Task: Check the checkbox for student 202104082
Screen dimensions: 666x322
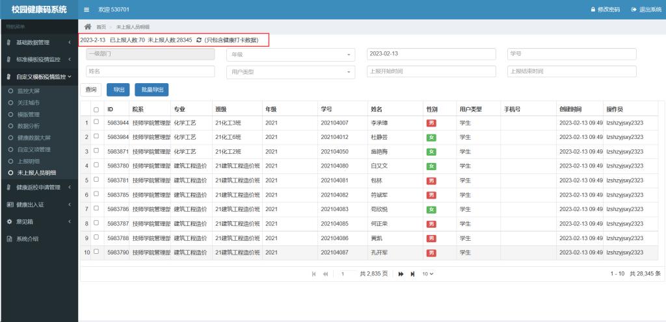Action: [96, 193]
